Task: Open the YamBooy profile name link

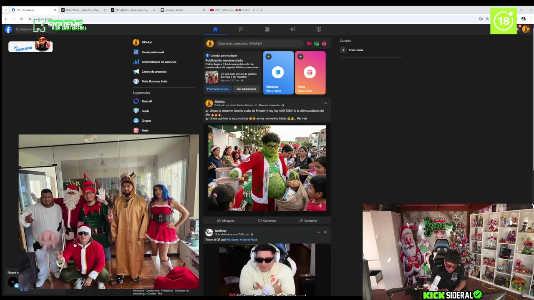Action: pos(220,231)
